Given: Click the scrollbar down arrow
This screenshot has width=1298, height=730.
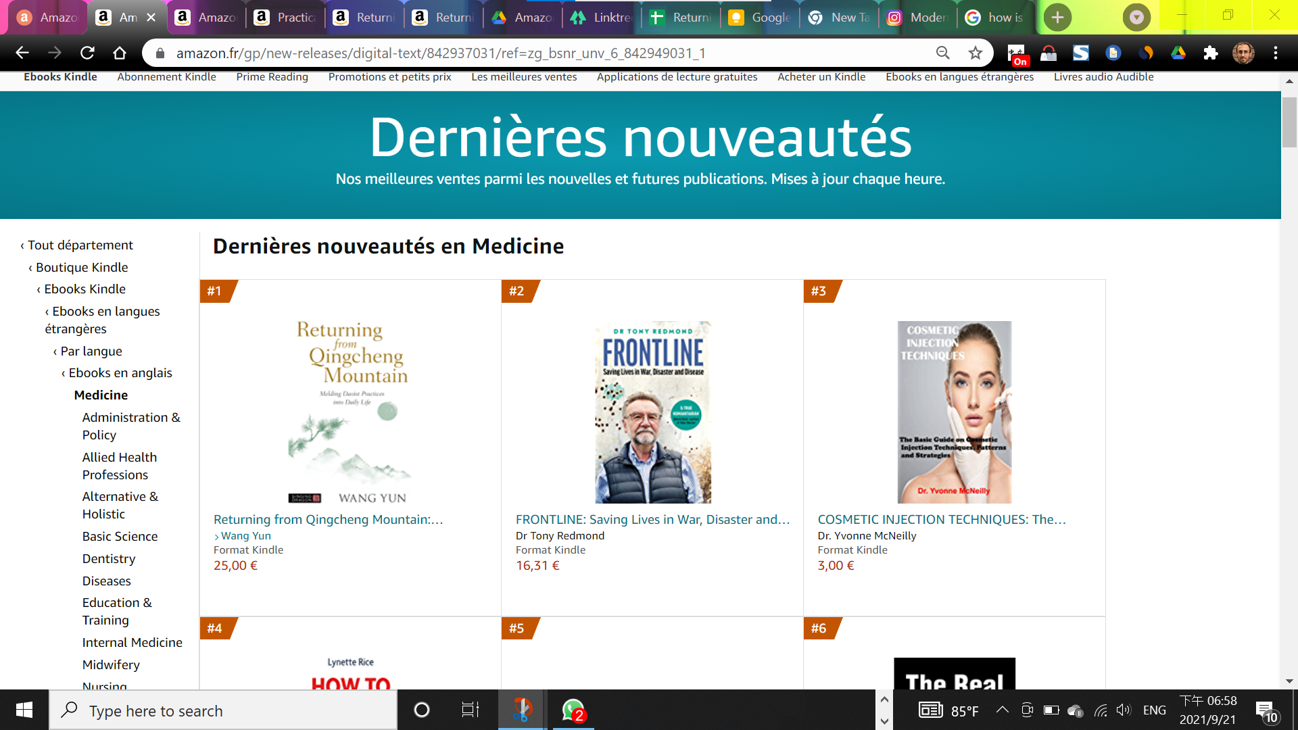Looking at the screenshot, I should (1289, 681).
